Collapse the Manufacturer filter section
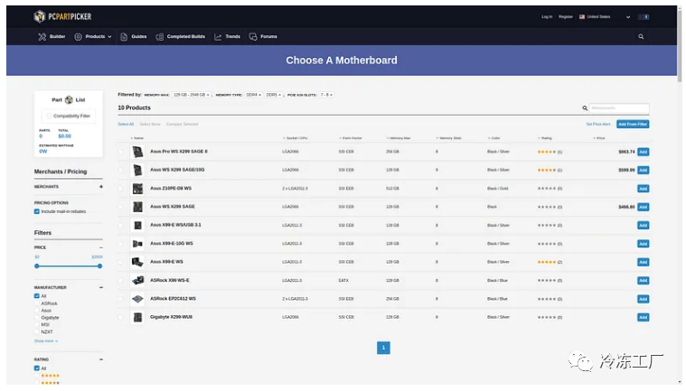The width and height of the screenshot is (686, 391). coord(101,287)
